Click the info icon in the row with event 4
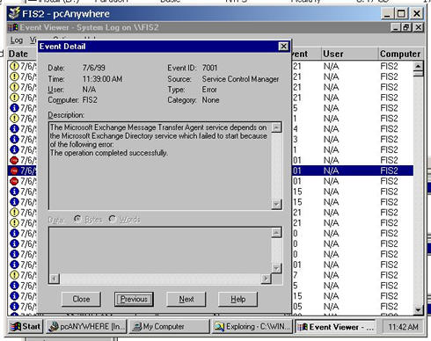 pos(14,129)
